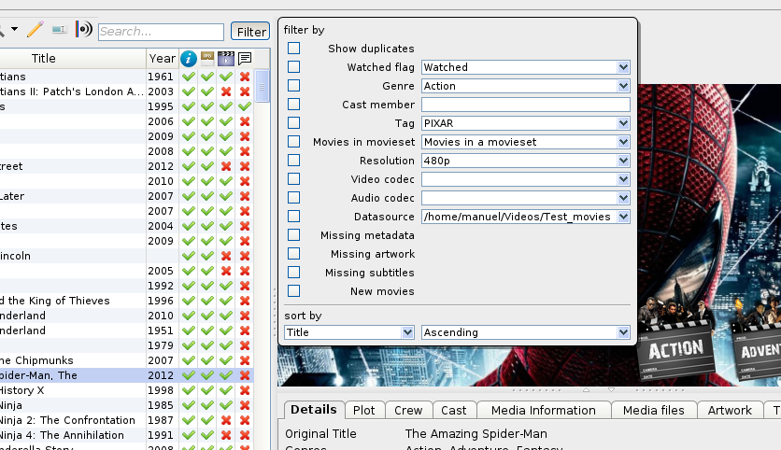Click the red trailer cross in the 'incoln' row
The width and height of the screenshot is (781, 450).
pyautogui.click(x=226, y=256)
